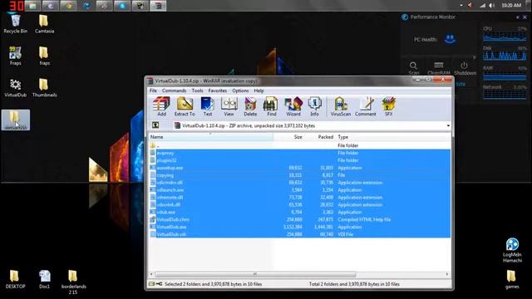The height and width of the screenshot is (299, 532).
Task: Click the RAM usage graph in Performance Monitor
Action: (x=505, y=76)
